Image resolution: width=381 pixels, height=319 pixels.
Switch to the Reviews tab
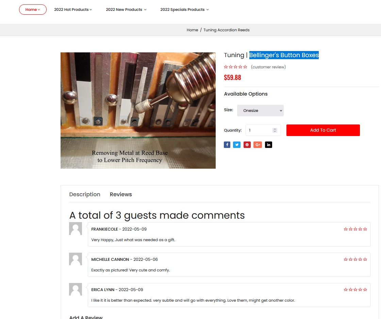pyautogui.click(x=121, y=195)
